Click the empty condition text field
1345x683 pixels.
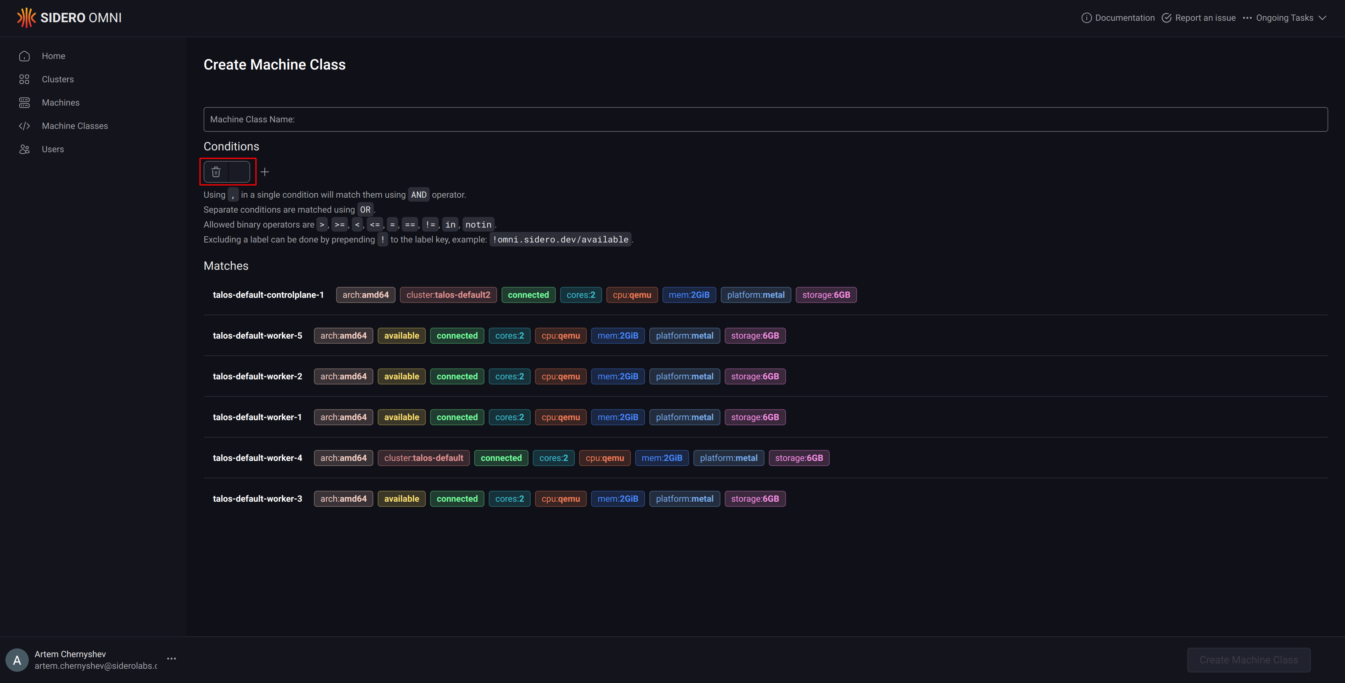pos(239,172)
